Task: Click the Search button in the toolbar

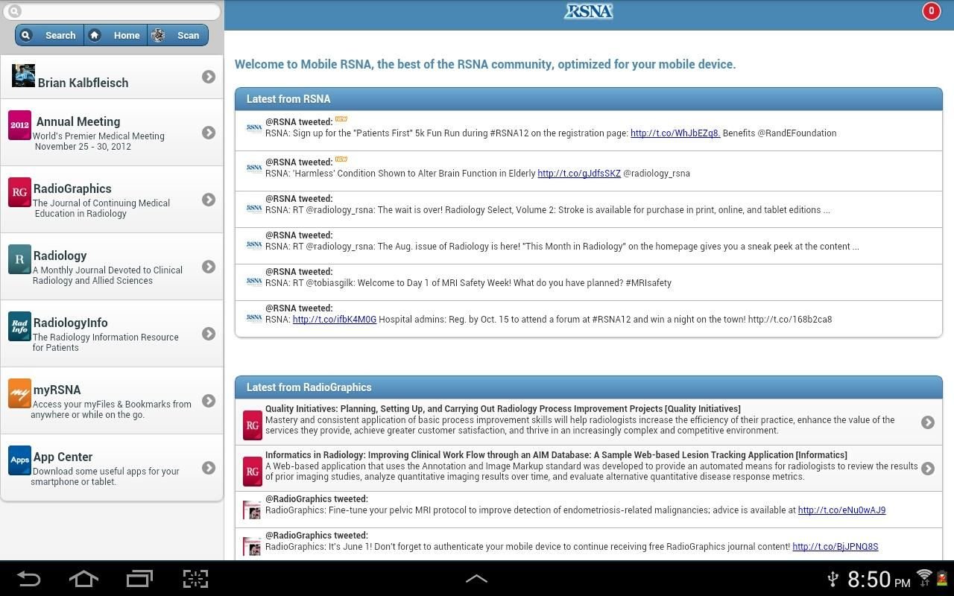Action: coord(49,35)
